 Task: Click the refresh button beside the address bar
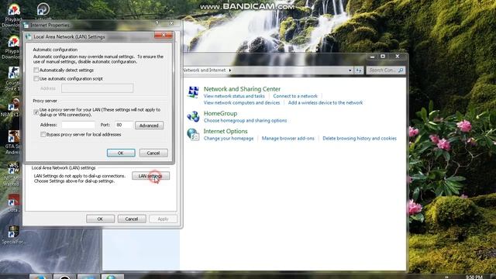coord(358,71)
